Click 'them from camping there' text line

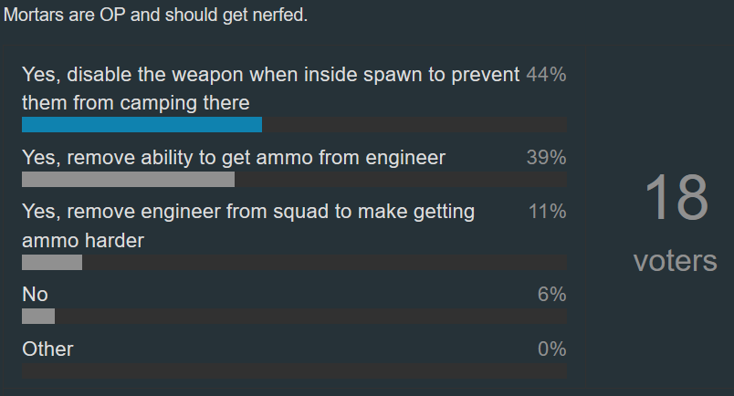[136, 103]
